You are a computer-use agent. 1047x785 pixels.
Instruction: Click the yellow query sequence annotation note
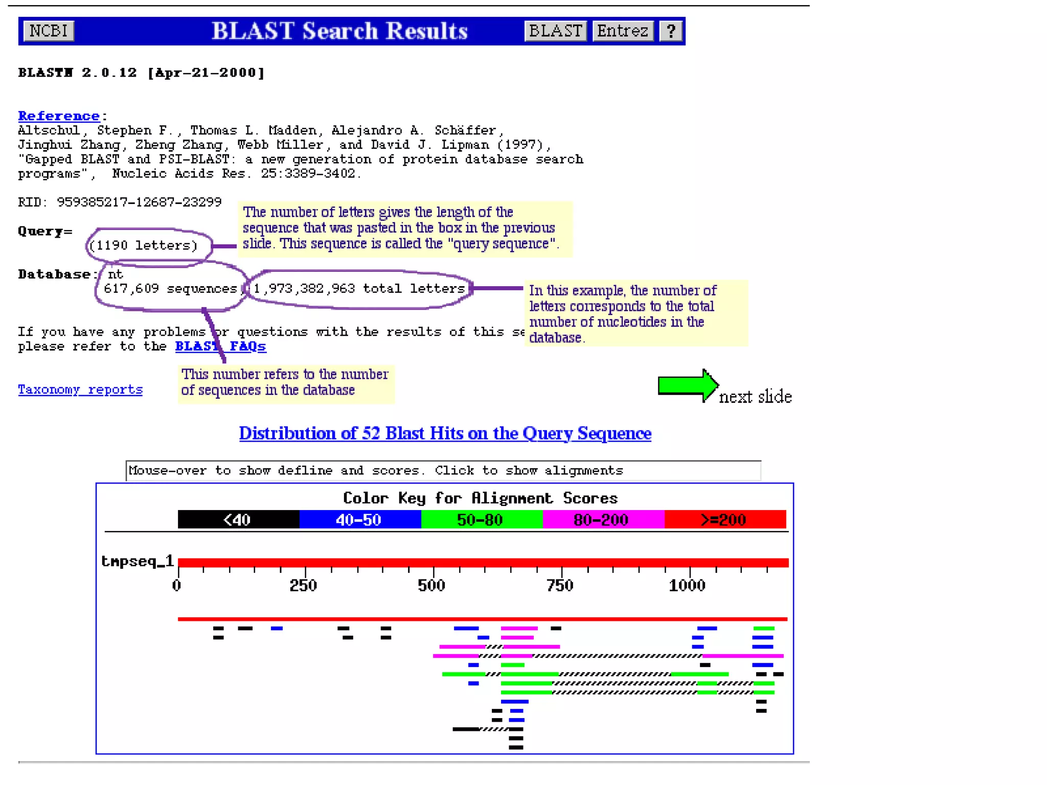point(404,228)
